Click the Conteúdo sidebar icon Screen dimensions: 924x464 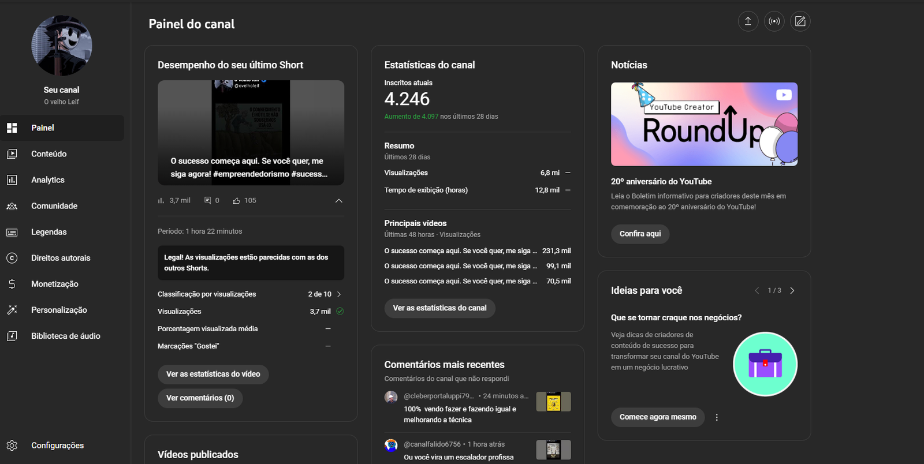coord(12,154)
